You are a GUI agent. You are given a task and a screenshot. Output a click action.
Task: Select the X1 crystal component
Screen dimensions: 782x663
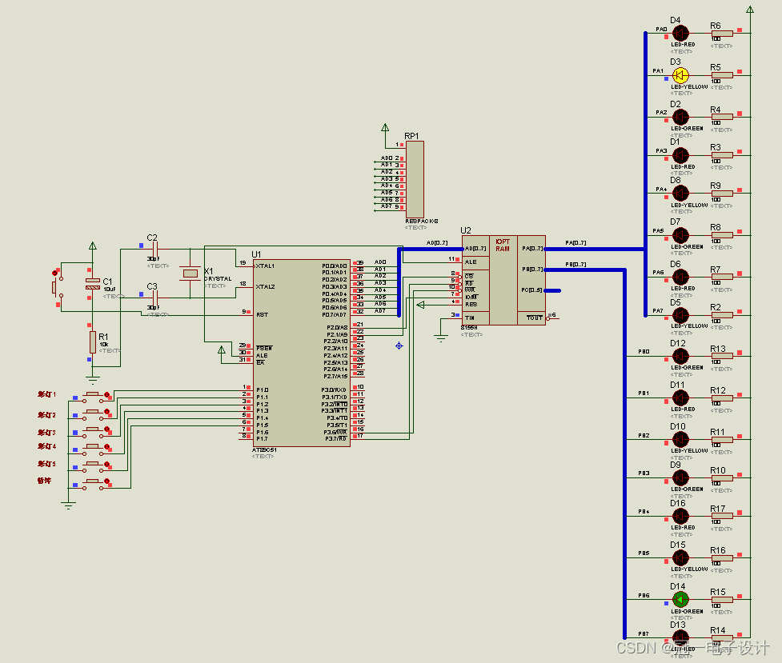coord(190,274)
